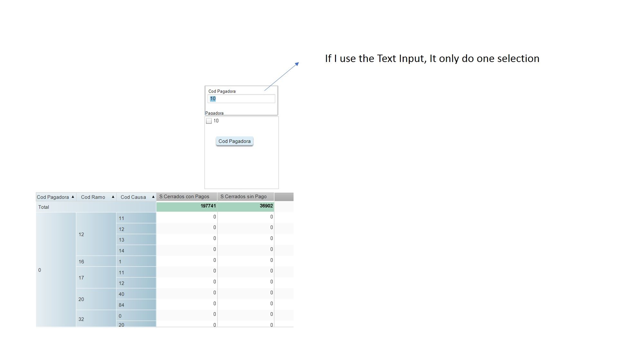This screenshot has height=347, width=618.
Task: Click the sort arrow on Cod Ramo column
Action: tap(113, 197)
